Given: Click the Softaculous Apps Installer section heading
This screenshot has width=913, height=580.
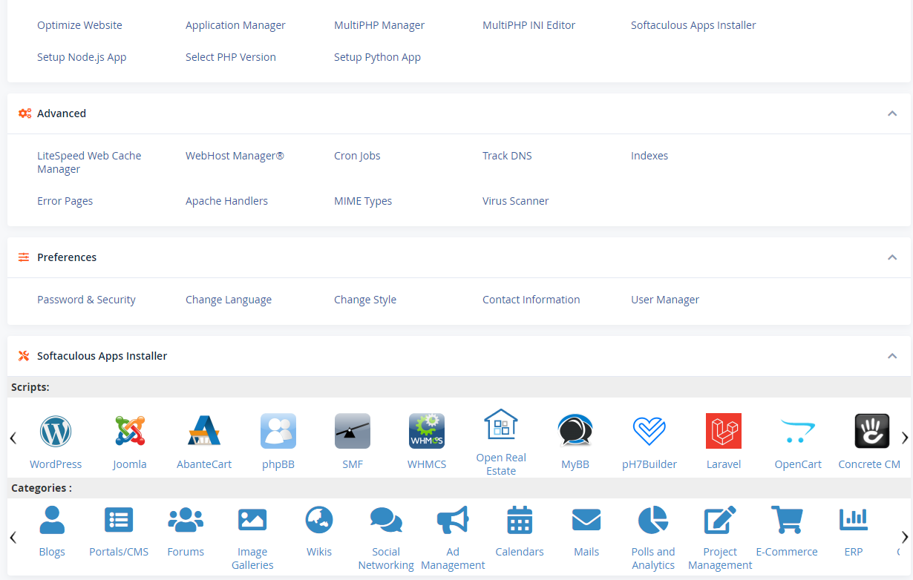Looking at the screenshot, I should (102, 356).
